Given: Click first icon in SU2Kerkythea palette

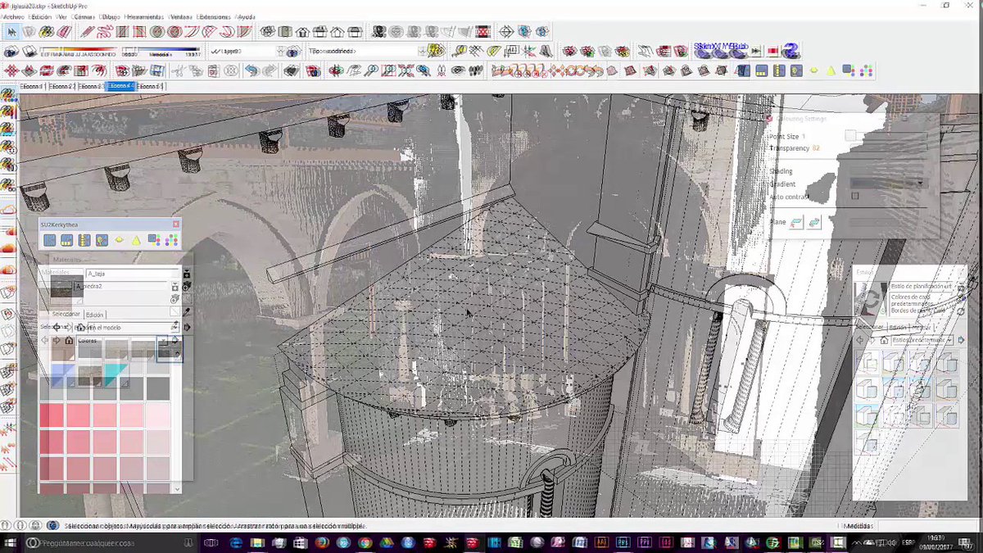Looking at the screenshot, I should (x=50, y=240).
